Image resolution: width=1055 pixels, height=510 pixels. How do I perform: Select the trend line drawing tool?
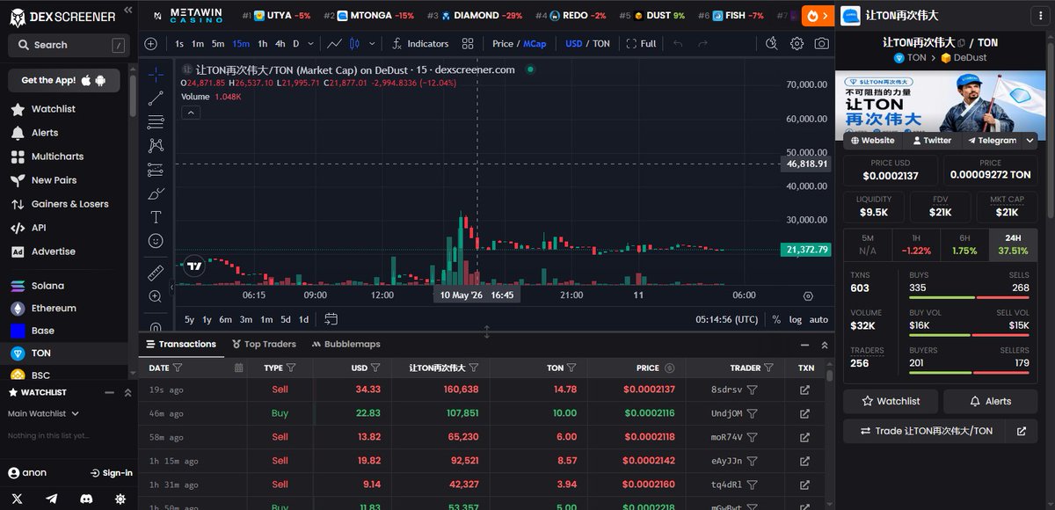click(x=156, y=98)
